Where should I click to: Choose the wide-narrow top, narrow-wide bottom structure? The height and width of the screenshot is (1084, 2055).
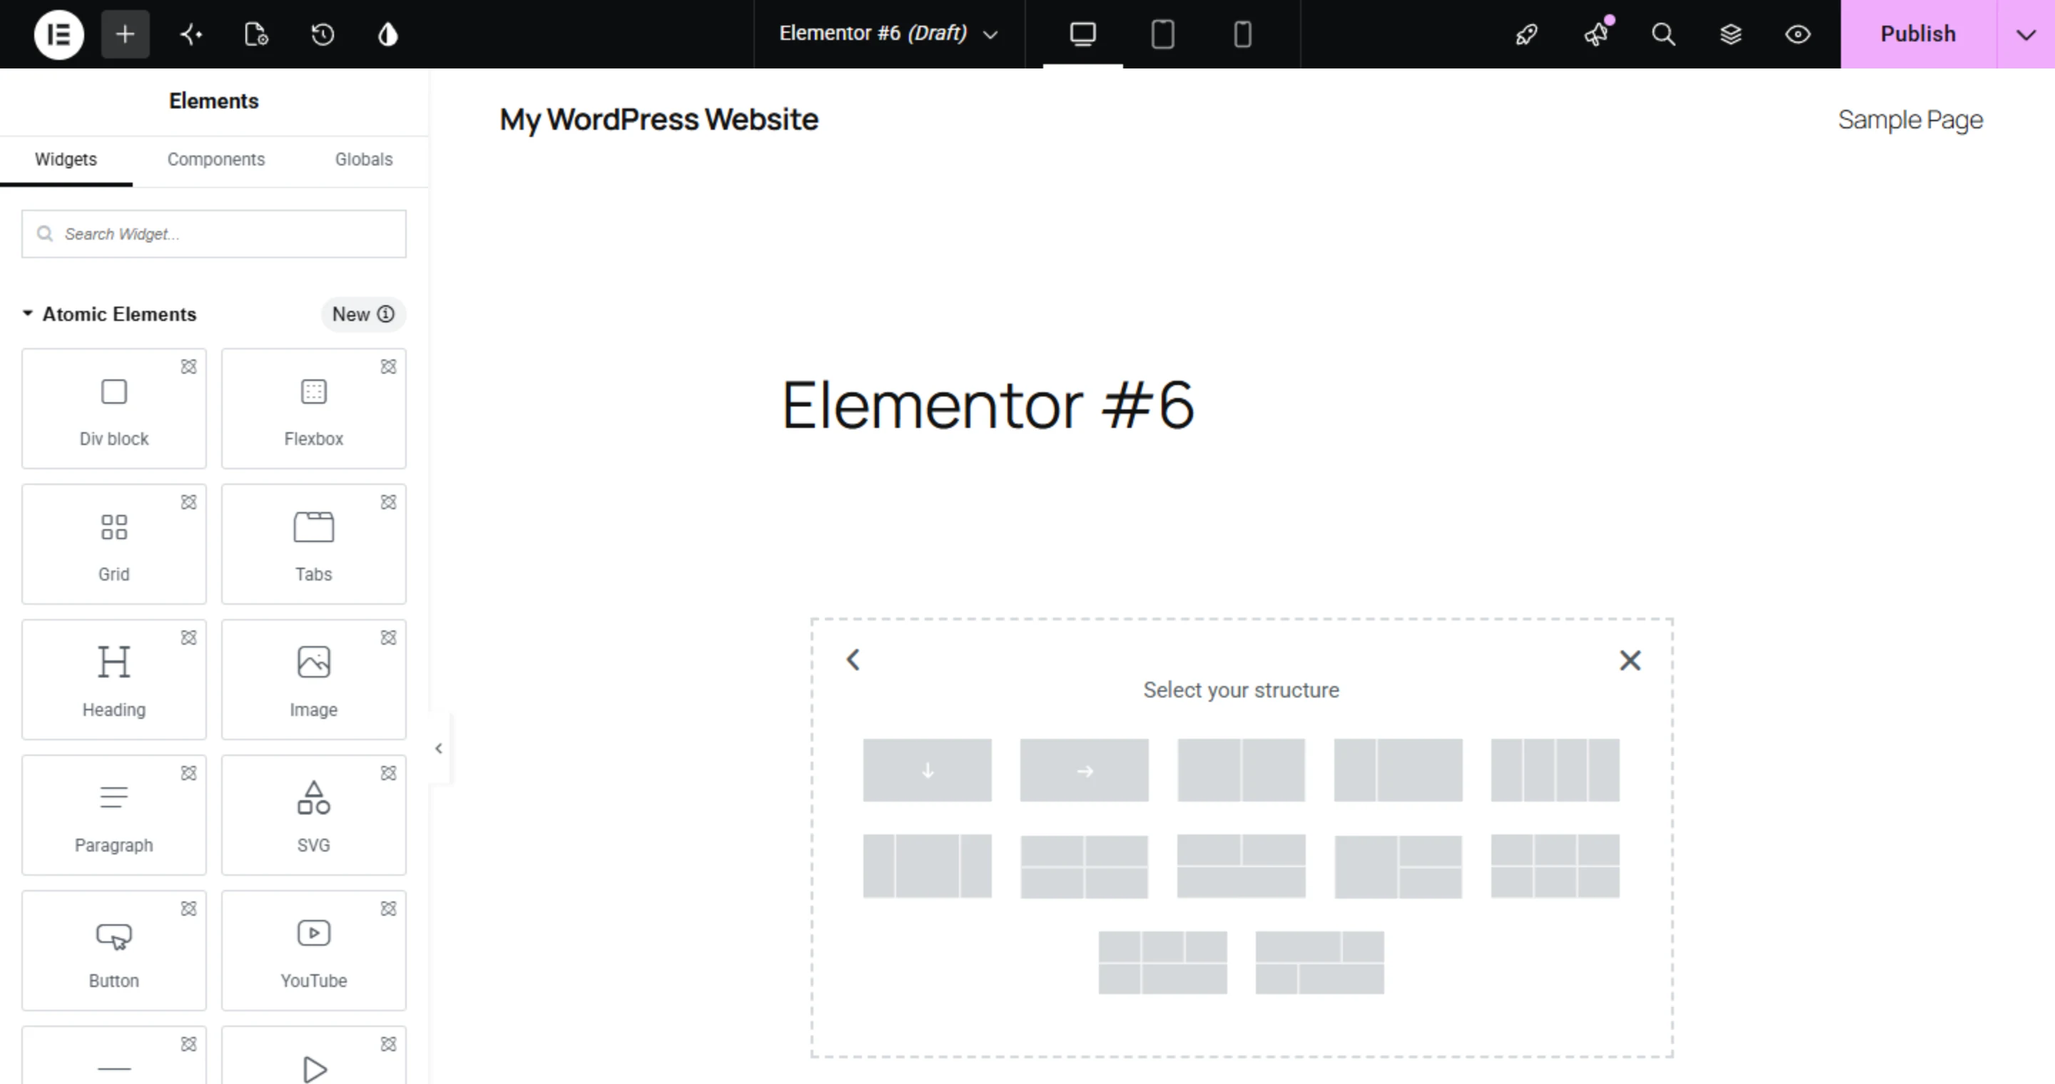click(1319, 963)
